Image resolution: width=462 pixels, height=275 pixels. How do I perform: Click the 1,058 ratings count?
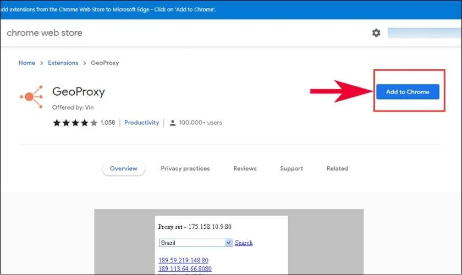point(108,123)
